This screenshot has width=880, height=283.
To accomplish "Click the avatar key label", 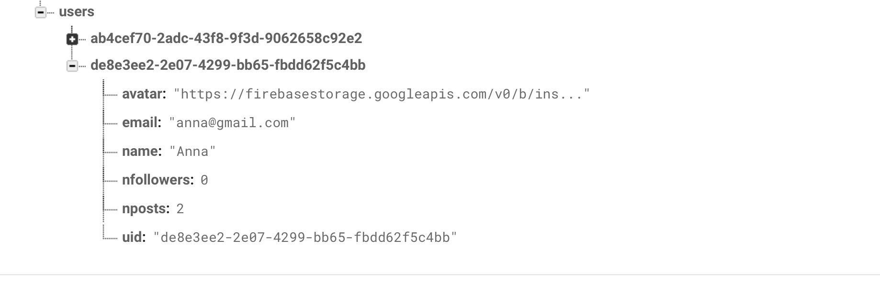I will [144, 94].
